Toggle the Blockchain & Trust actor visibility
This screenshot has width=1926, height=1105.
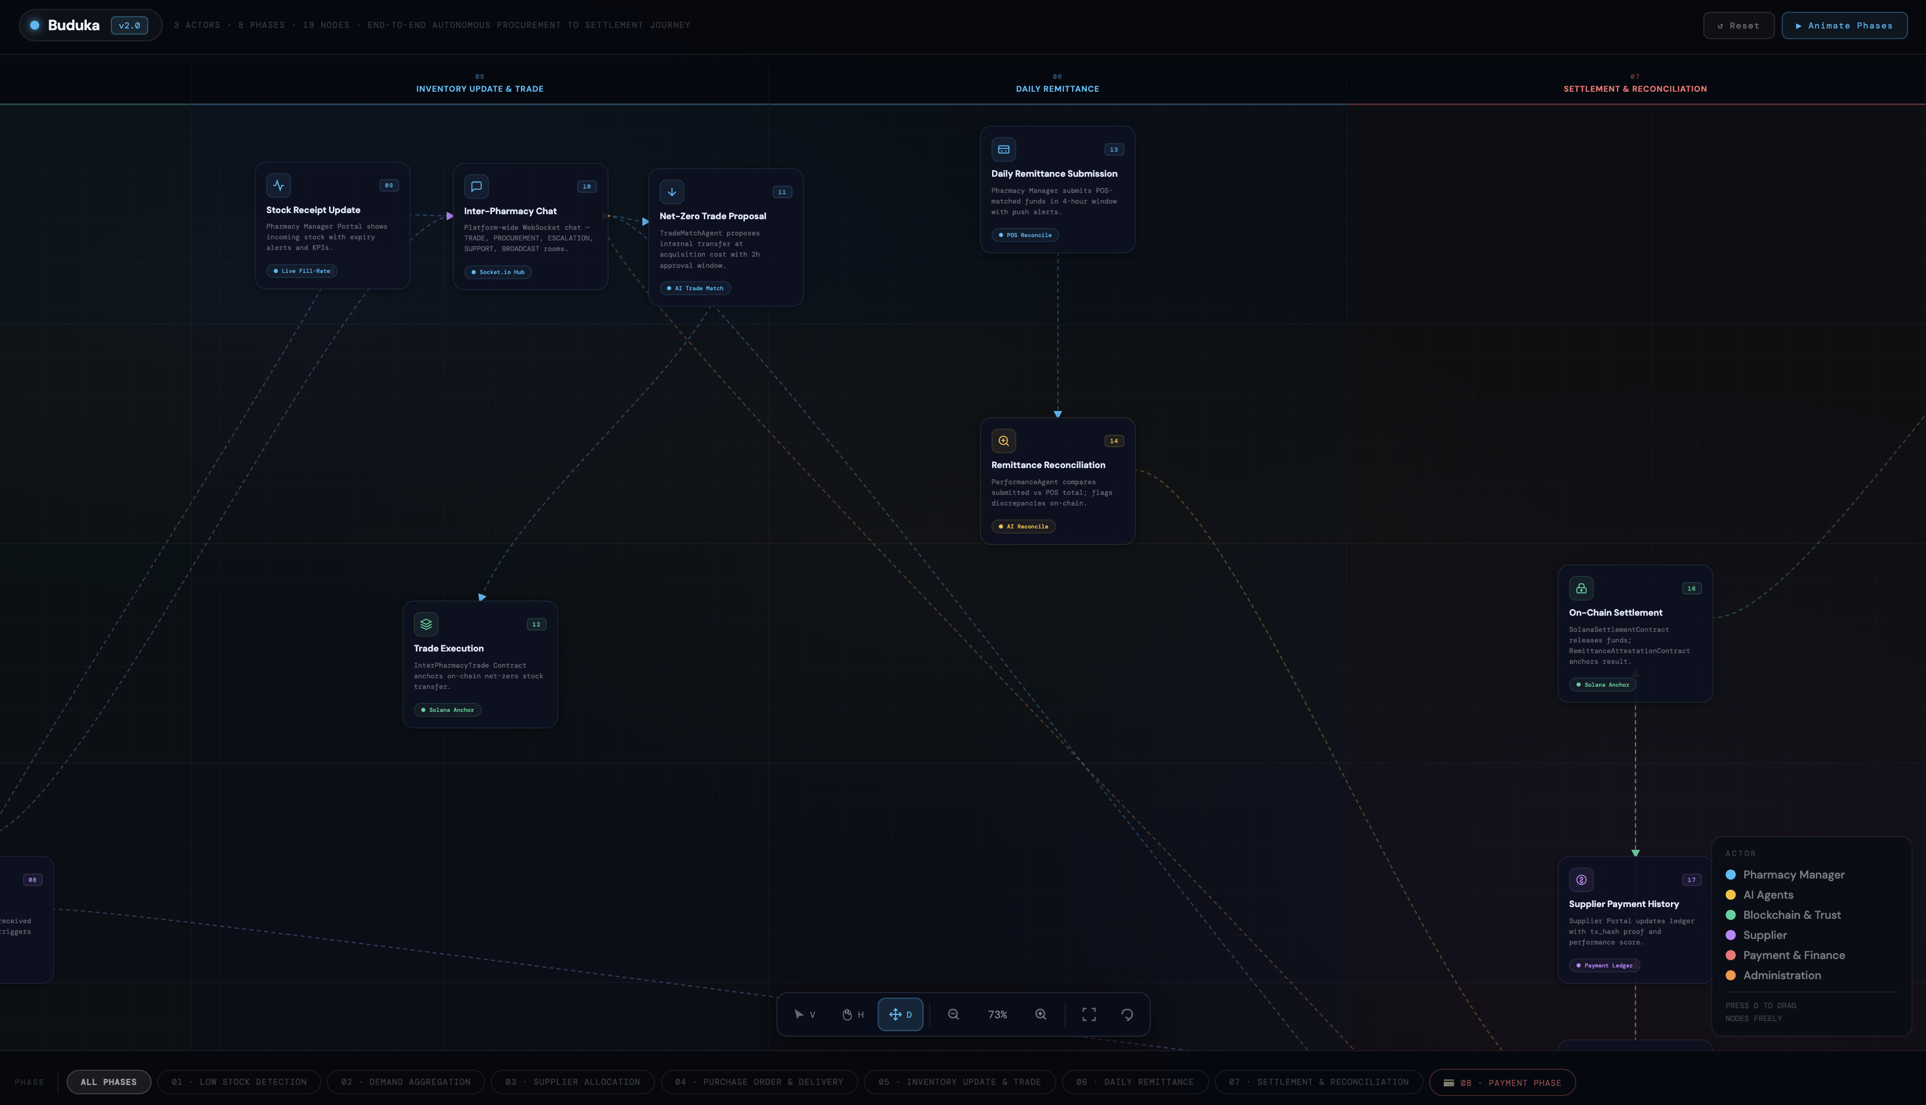[x=1791, y=914]
